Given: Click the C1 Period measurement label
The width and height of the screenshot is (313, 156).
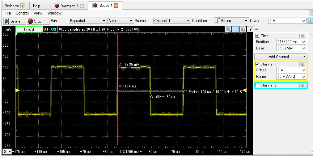Looking at the screenshot, I should click(x=212, y=92).
